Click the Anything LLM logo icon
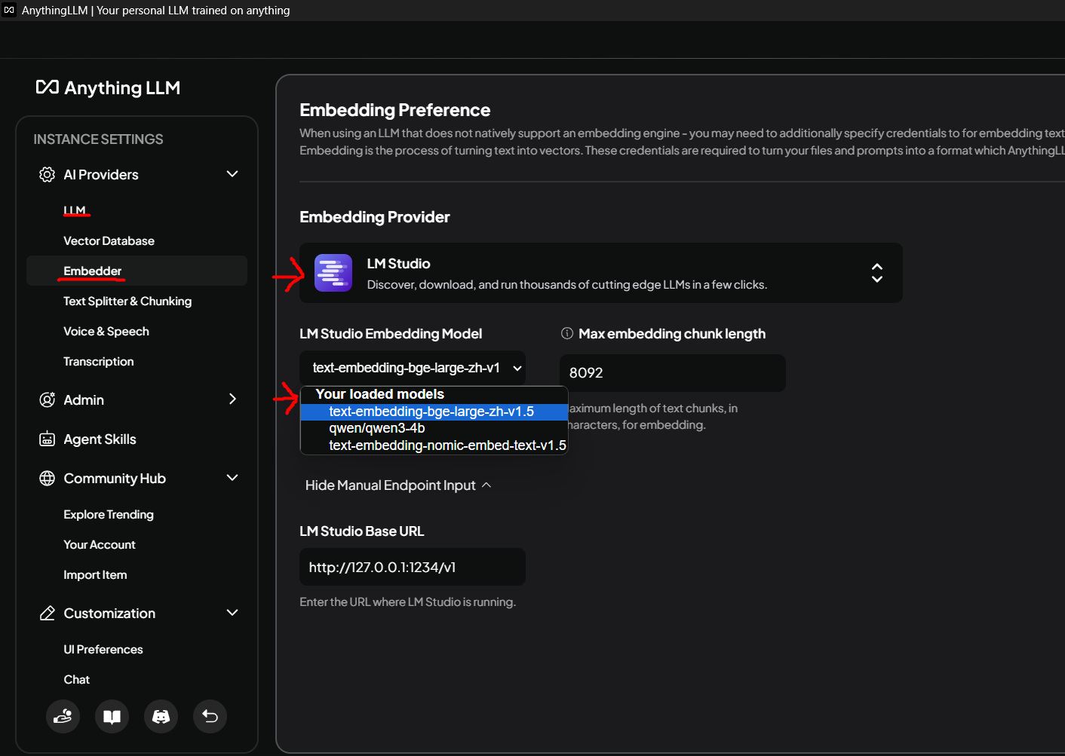 click(46, 87)
